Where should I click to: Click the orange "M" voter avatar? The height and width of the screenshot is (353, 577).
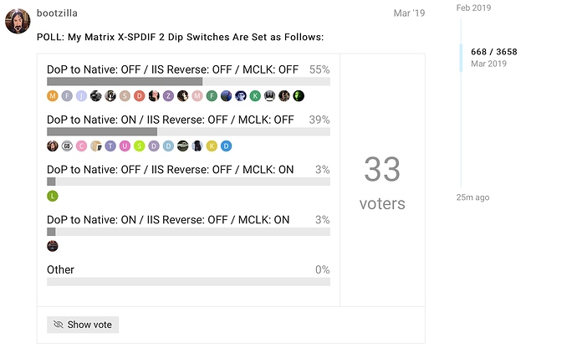[53, 96]
